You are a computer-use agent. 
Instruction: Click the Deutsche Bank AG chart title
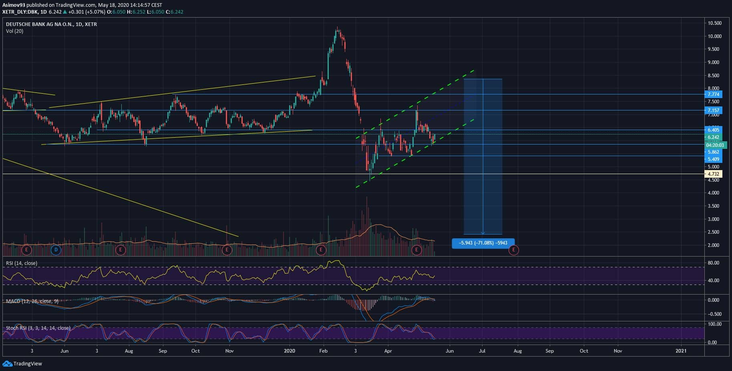51,24
